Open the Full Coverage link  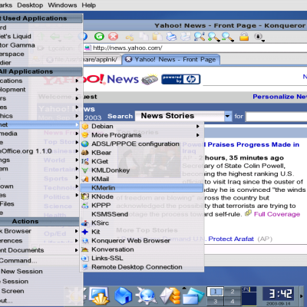pyautogui.click(x=277, y=214)
